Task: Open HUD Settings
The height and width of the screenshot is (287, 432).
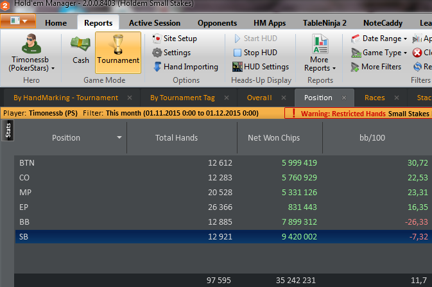Action: [261, 67]
